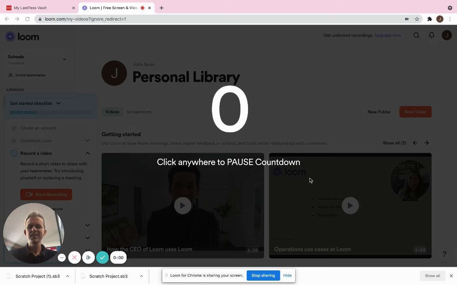
Task: Collapse the Record a video checklist item
Action: pyautogui.click(x=87, y=153)
